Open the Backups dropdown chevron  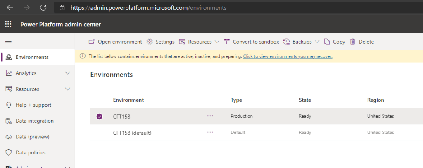point(317,42)
